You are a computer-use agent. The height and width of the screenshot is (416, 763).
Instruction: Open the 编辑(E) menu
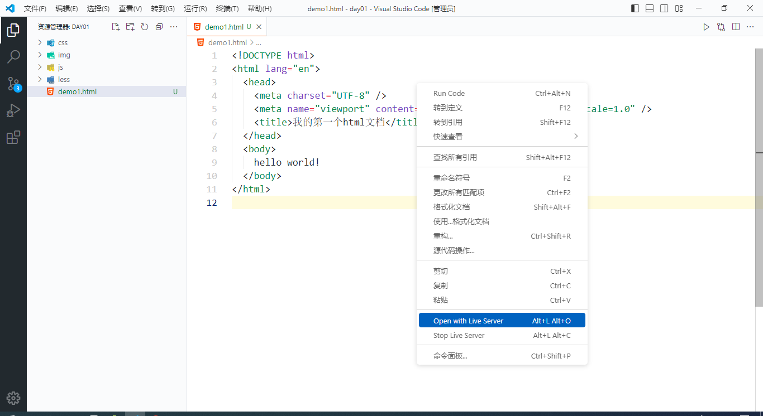click(x=66, y=8)
